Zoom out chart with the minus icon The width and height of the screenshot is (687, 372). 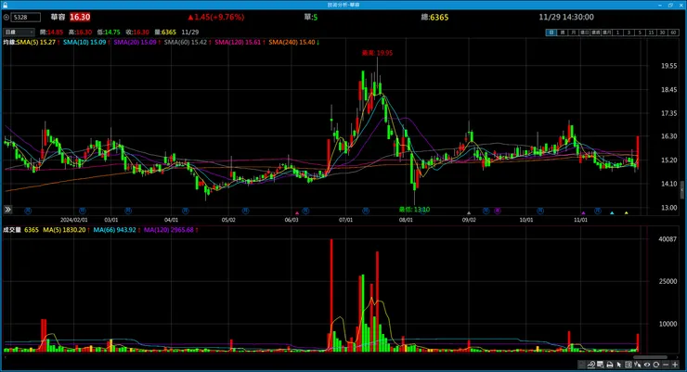(666, 365)
